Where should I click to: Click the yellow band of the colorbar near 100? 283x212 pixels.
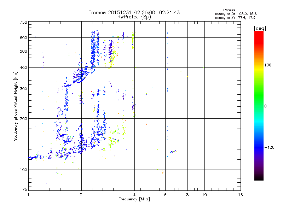click(x=259, y=69)
